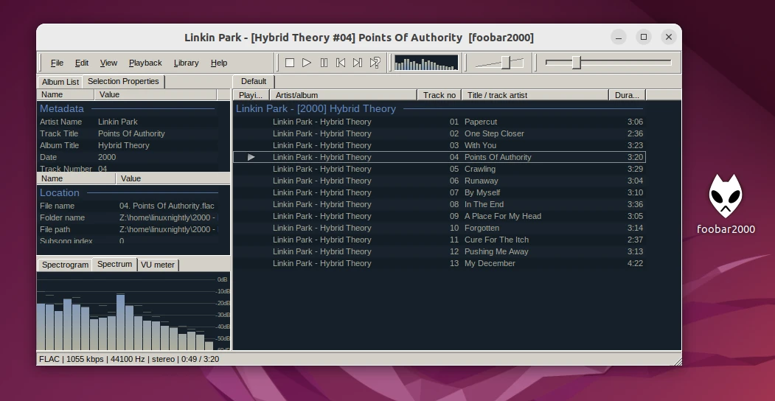Open the File menu

pyautogui.click(x=57, y=63)
